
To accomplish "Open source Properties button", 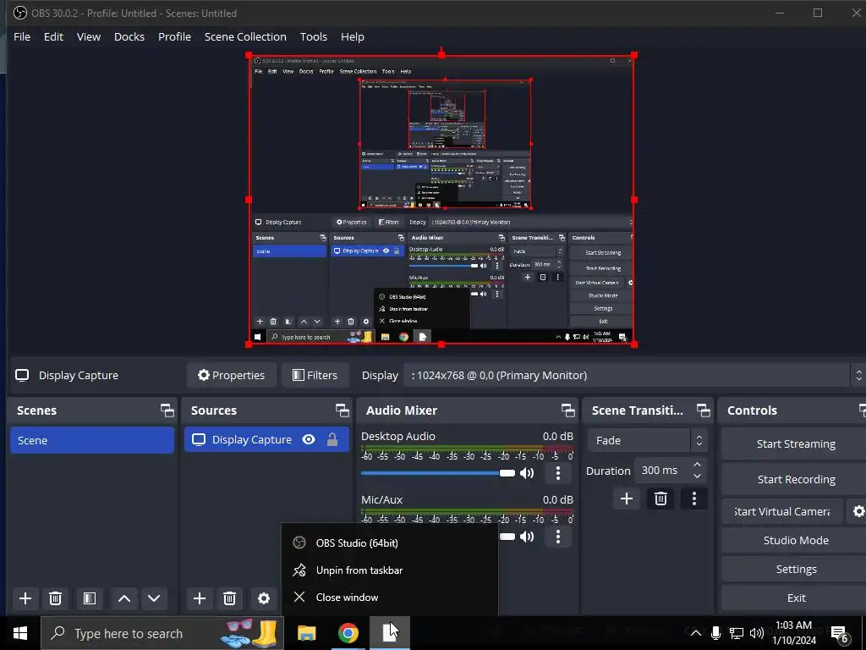I will [x=232, y=375].
